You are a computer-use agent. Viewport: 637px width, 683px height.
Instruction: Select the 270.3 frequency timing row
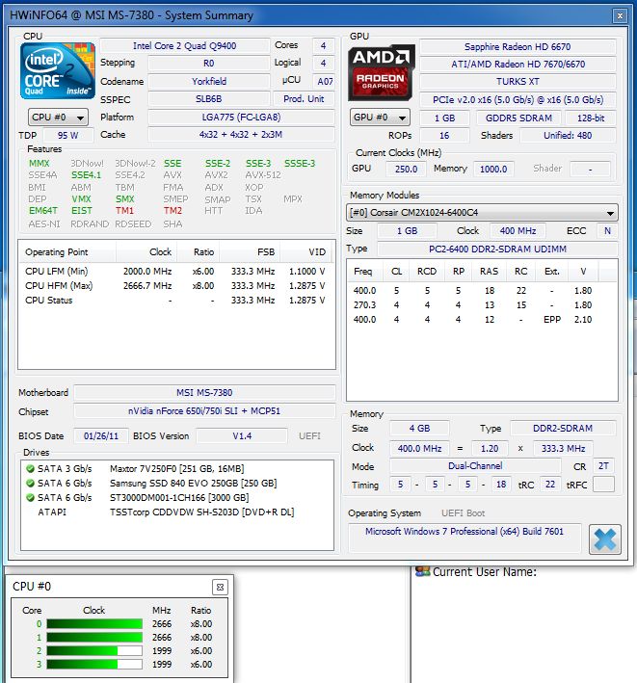click(482, 305)
